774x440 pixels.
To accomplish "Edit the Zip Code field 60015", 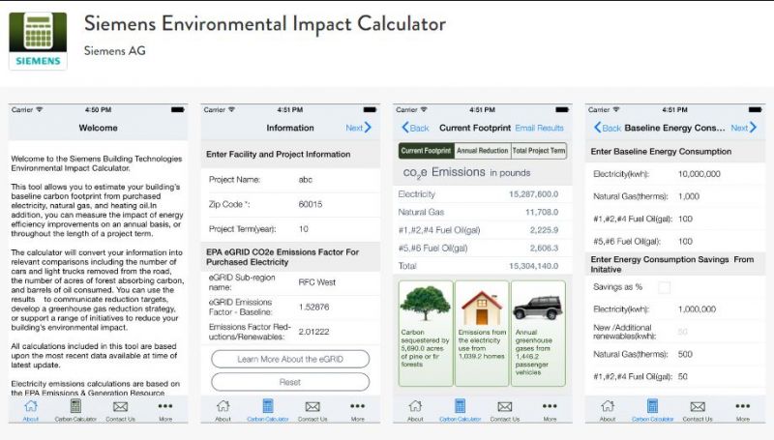I will [x=311, y=204].
